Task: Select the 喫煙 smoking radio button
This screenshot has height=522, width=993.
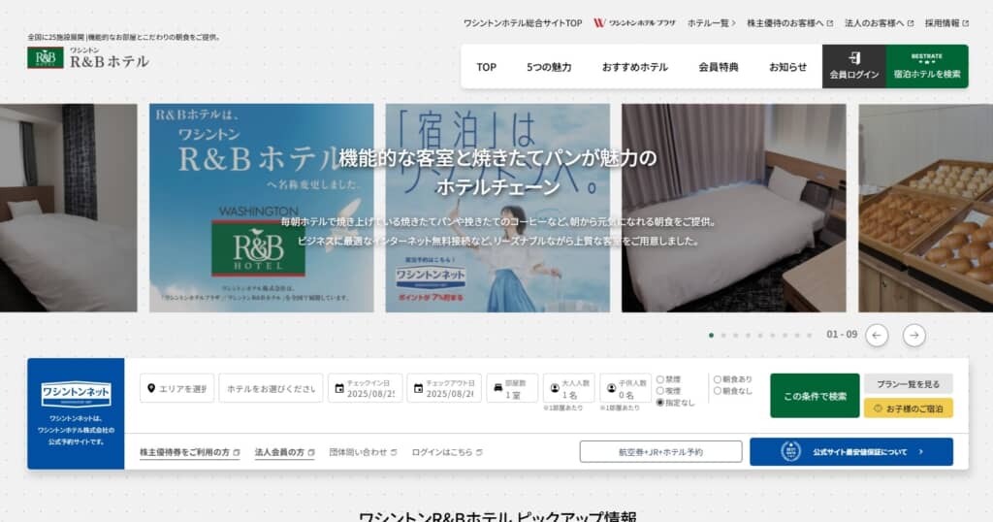Action: [x=661, y=390]
